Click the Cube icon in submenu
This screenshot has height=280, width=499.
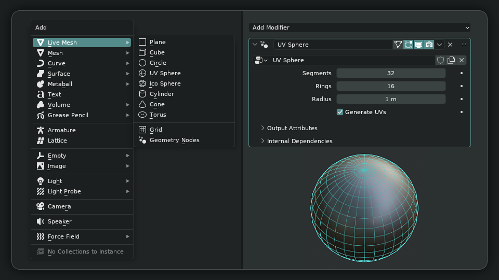click(142, 52)
